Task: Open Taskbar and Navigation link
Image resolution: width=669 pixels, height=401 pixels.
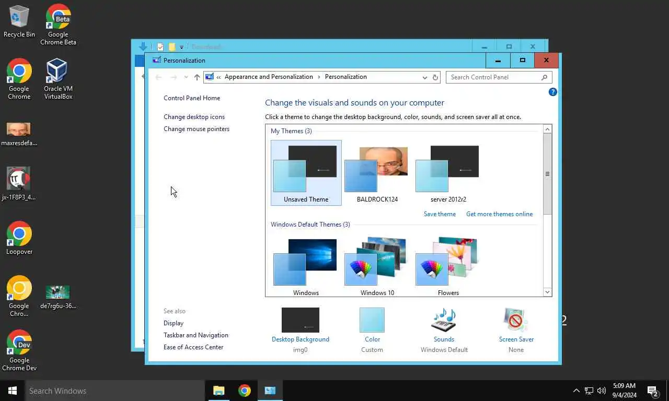Action: 196,335
